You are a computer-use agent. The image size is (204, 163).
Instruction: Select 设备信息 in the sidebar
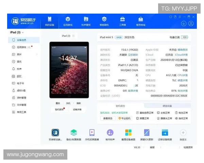pos(24,40)
